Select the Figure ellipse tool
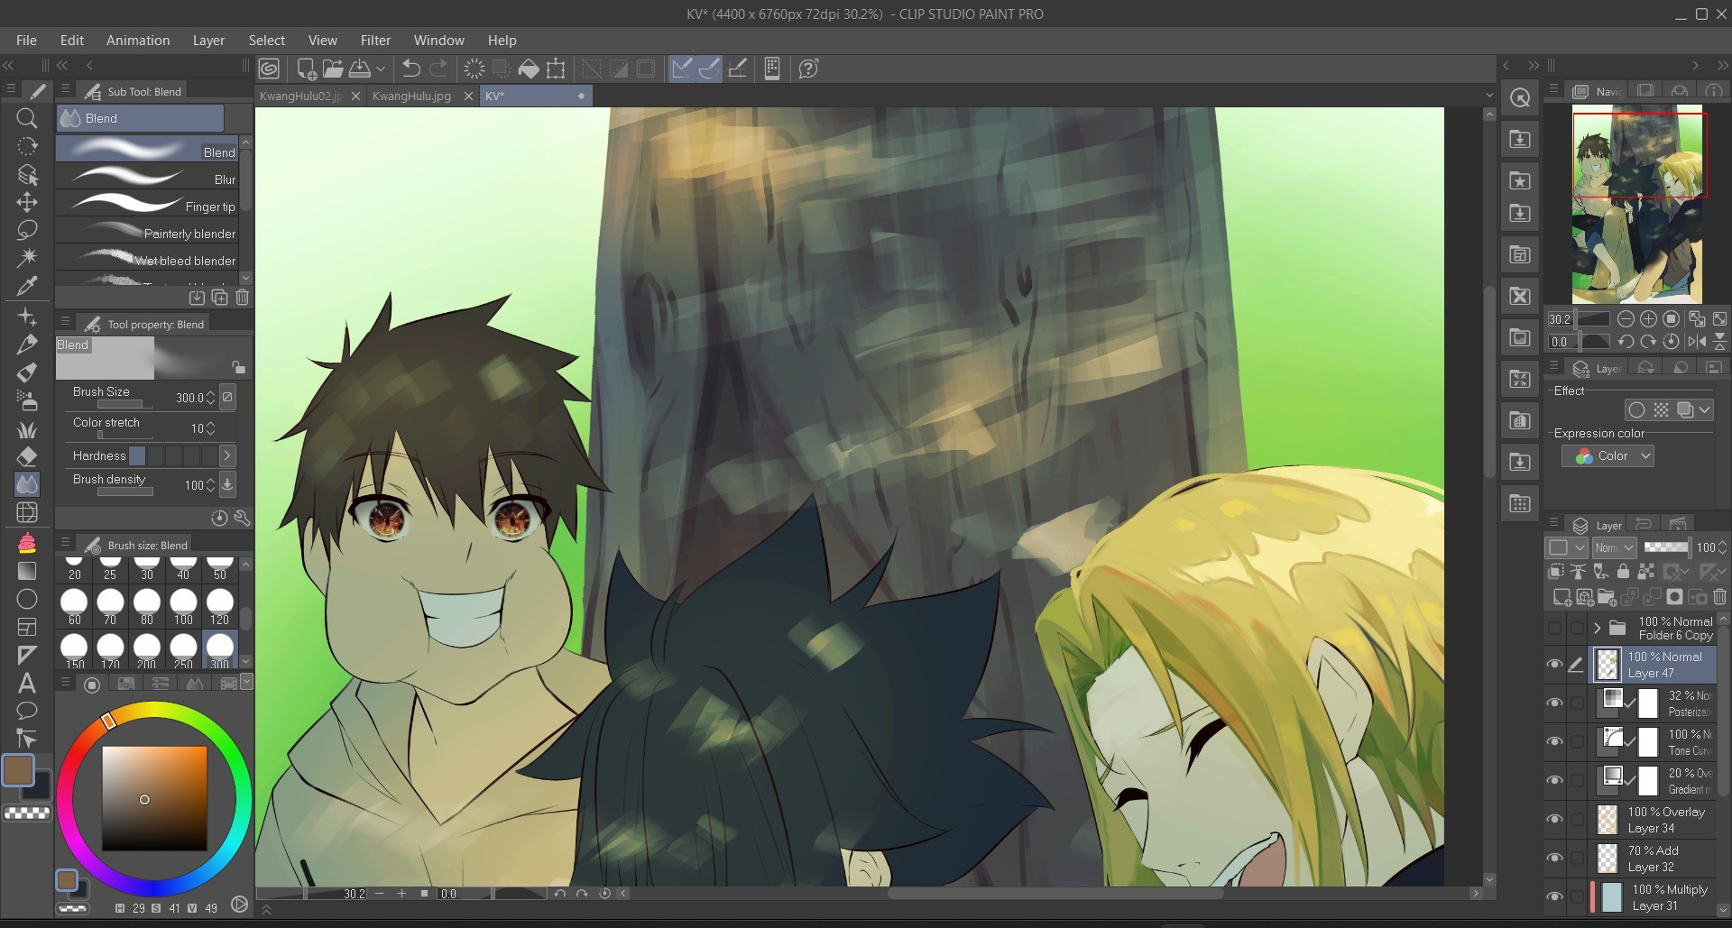The height and width of the screenshot is (928, 1732). click(x=27, y=598)
